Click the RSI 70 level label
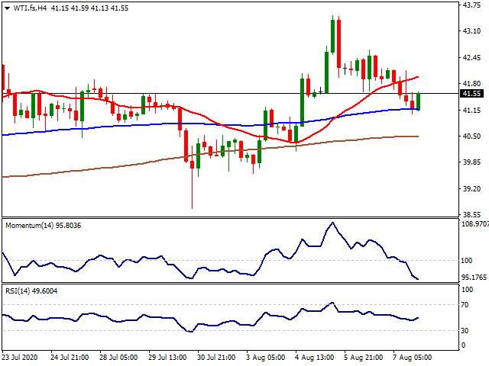This screenshot has height=366, width=489. pyautogui.click(x=465, y=305)
